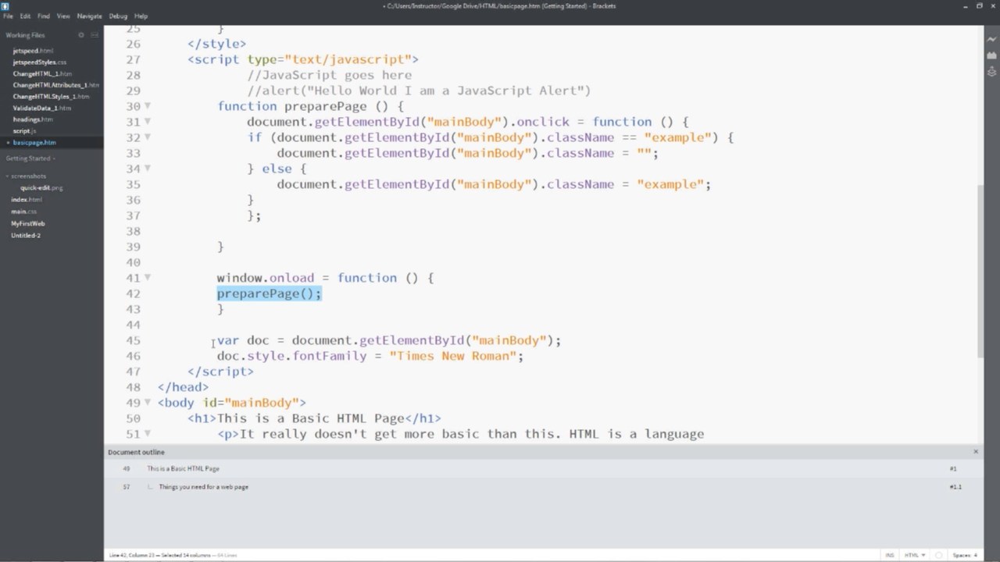Select MyFirstWeb in project tree
Image resolution: width=1000 pixels, height=562 pixels.
(x=28, y=224)
